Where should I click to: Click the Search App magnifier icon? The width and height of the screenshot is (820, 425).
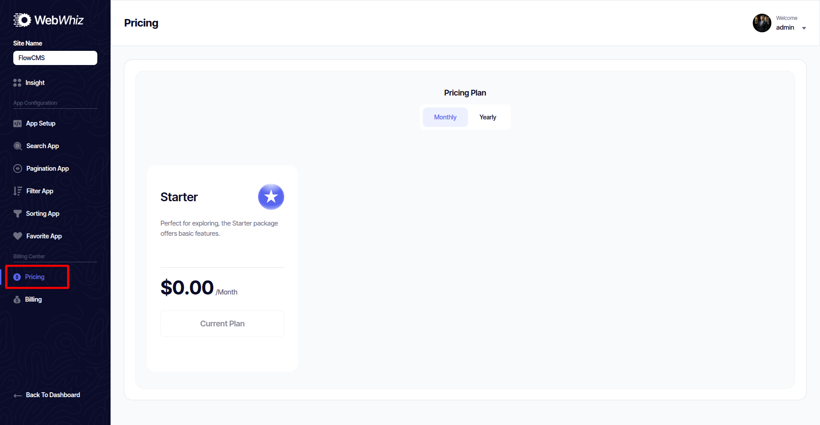point(18,146)
